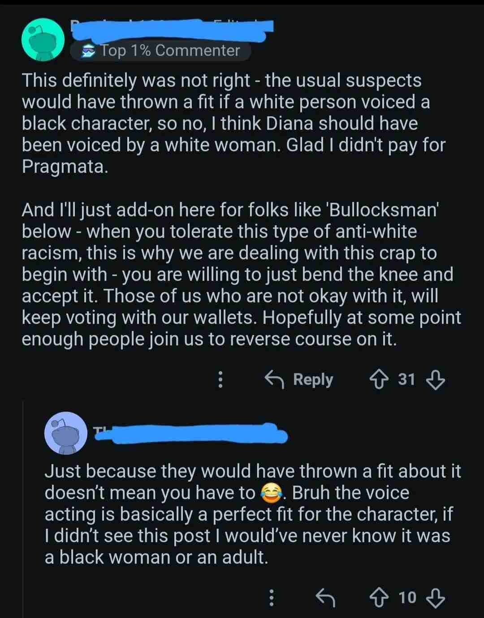Open three-dot options menu on nested reply
Image resolution: width=484 pixels, height=618 pixels.
point(271,597)
